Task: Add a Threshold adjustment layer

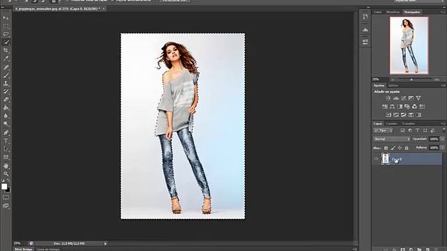Action: pos(404,115)
